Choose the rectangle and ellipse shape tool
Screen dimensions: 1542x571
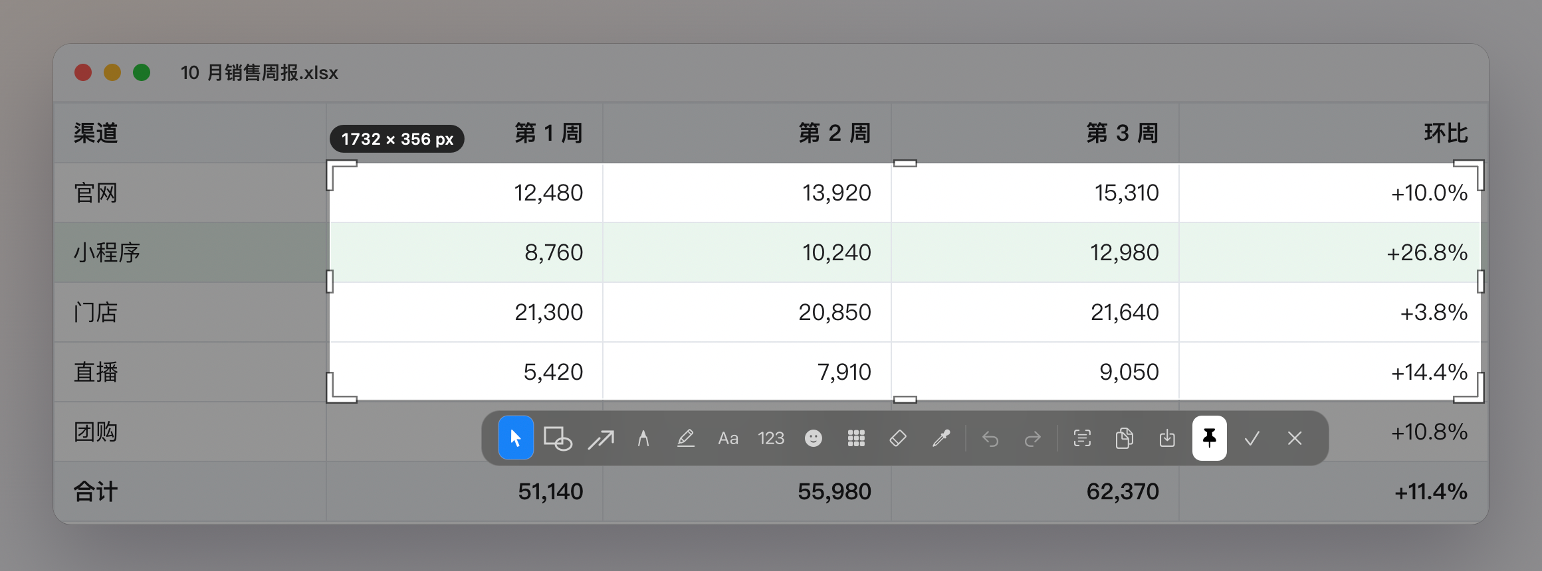click(x=558, y=438)
